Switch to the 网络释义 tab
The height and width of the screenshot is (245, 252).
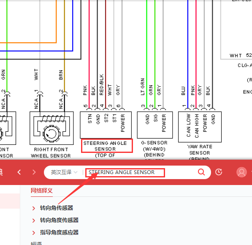42,191
